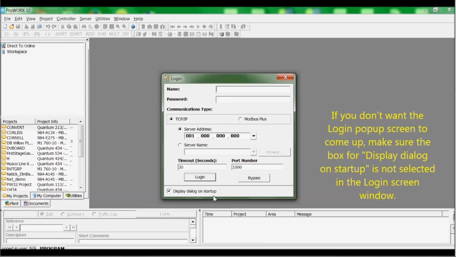Click the Login button
Image resolution: width=456 pixels, height=257 pixels.
tap(200, 177)
